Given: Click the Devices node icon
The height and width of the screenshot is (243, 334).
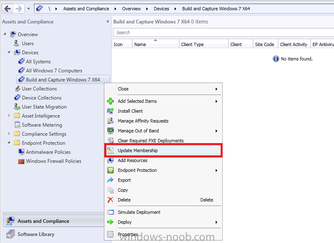Looking at the screenshot, I should [x=17, y=53].
